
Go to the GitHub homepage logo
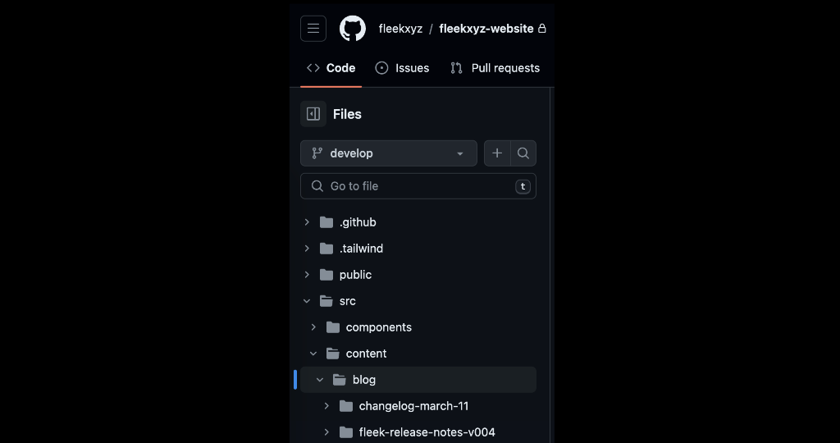pyautogui.click(x=353, y=29)
